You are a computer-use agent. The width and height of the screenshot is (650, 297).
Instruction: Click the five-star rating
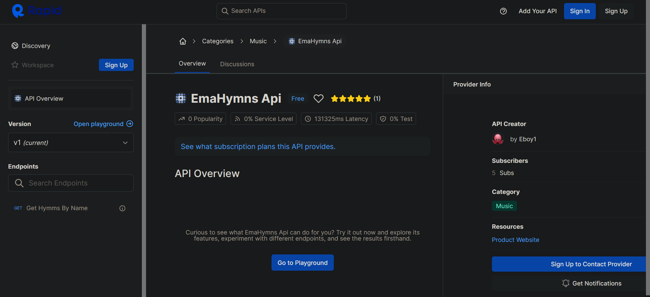(x=351, y=99)
